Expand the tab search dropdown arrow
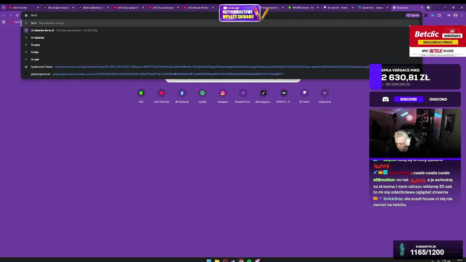 (4, 7)
